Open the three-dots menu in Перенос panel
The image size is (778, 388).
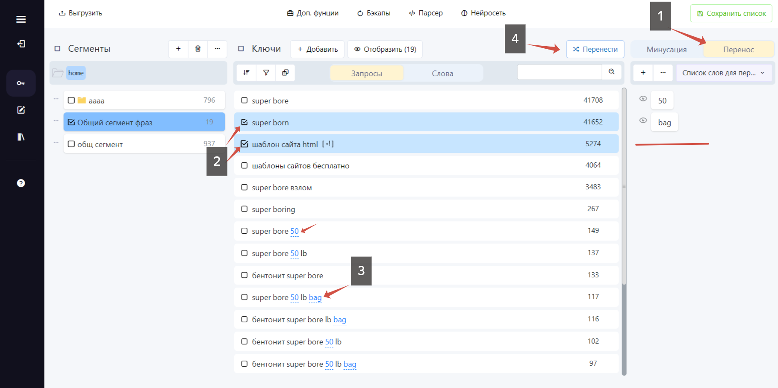point(663,73)
